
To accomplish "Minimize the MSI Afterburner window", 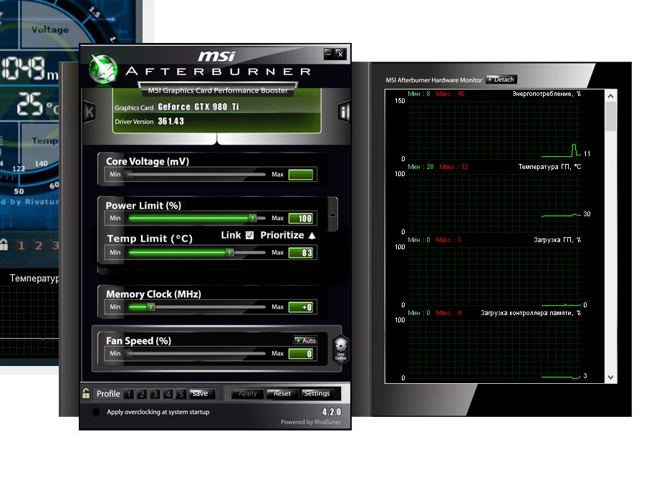I will click(329, 54).
